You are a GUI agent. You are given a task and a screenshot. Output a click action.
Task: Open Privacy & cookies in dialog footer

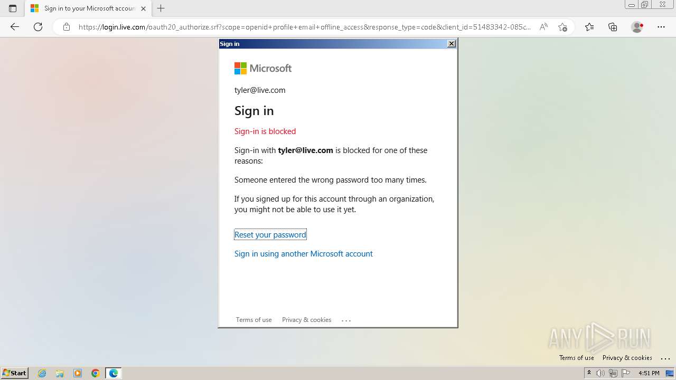[x=307, y=320]
